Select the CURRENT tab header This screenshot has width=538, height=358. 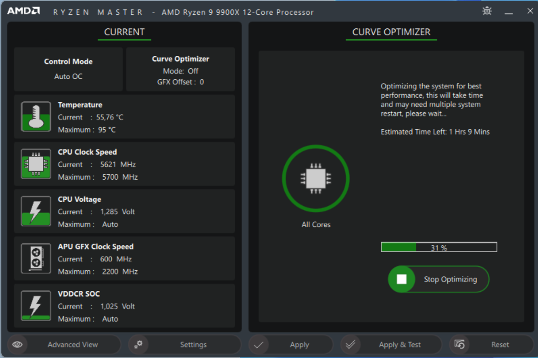(x=124, y=32)
